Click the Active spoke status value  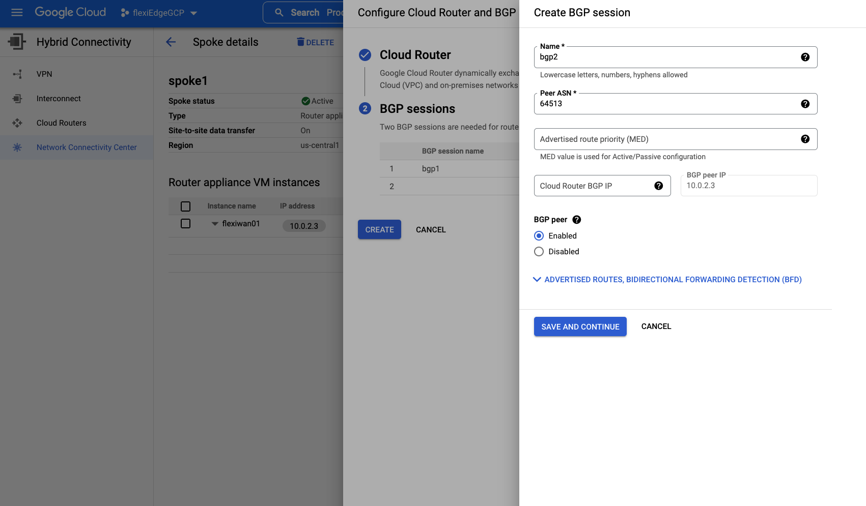point(317,101)
